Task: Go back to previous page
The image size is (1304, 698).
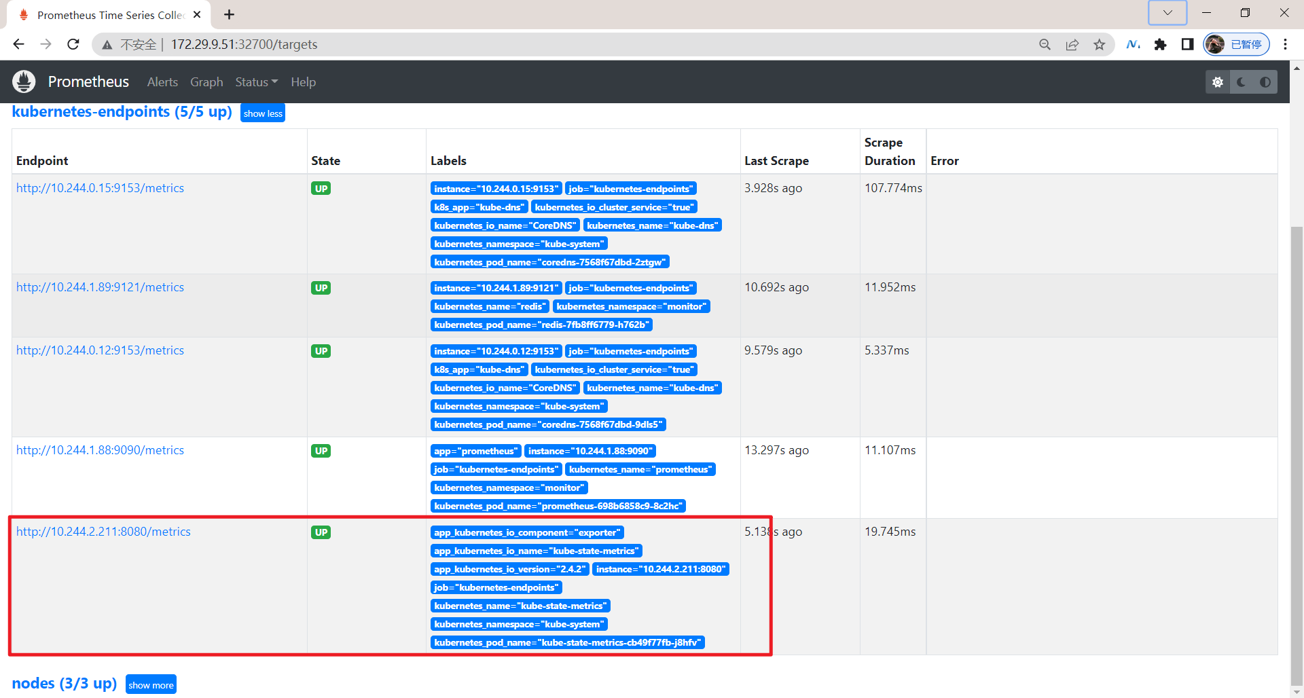Action: (x=18, y=44)
